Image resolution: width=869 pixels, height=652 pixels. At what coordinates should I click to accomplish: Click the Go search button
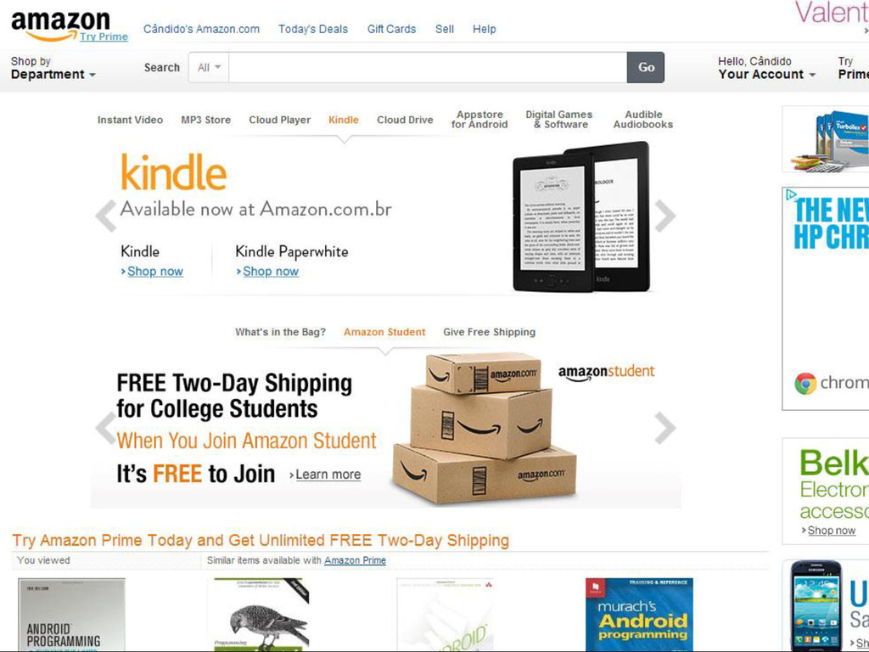646,68
